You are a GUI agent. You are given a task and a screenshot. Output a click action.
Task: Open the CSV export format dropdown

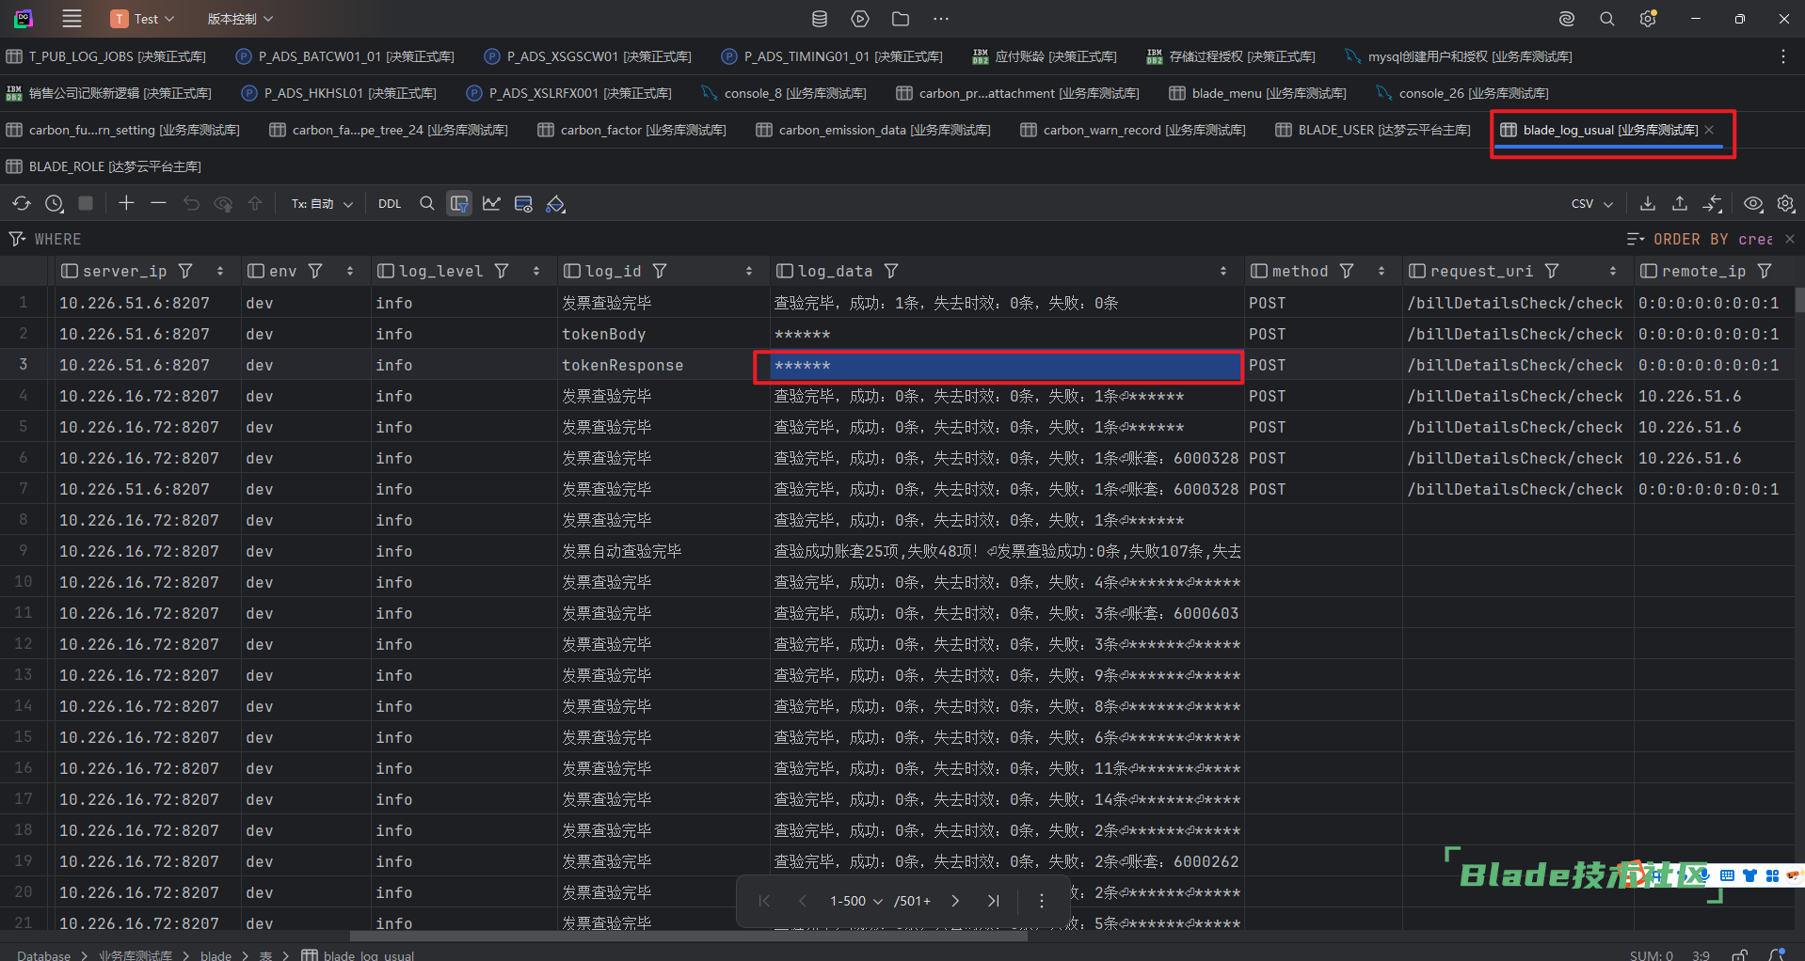[1592, 204]
